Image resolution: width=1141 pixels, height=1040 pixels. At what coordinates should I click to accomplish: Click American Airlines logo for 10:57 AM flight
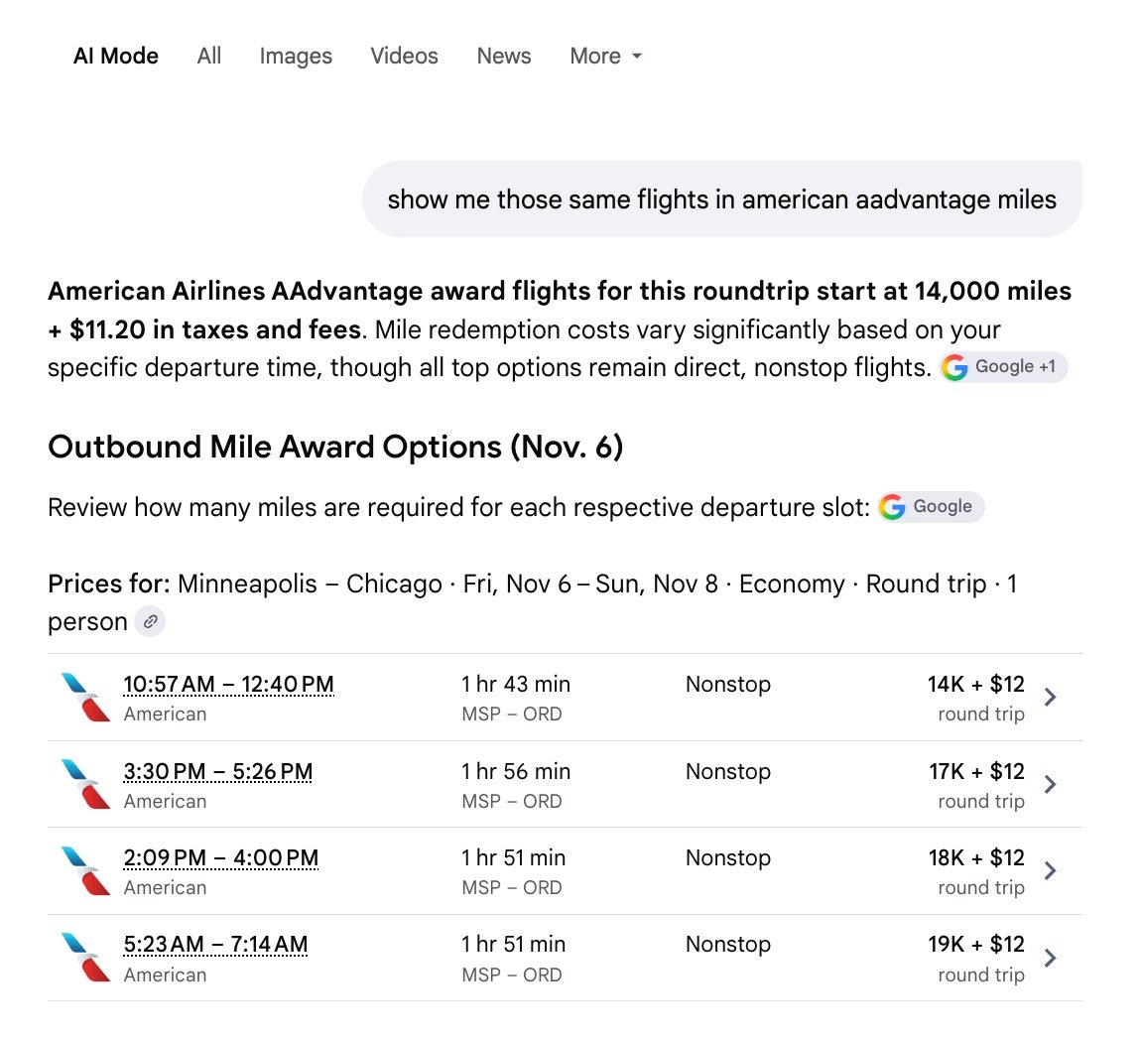tap(86, 698)
